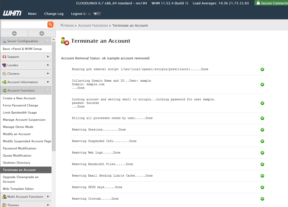Click the sidebar scrollbar thumb
The height and width of the screenshot is (207, 288).
click(x=54, y=96)
